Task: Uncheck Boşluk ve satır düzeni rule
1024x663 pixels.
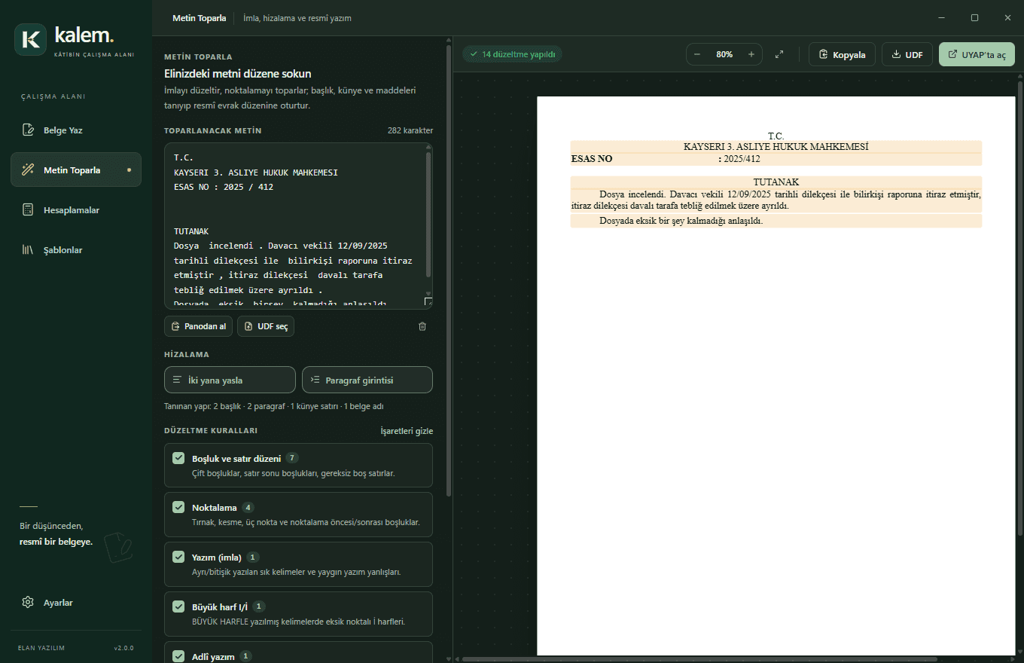Action: [x=178, y=458]
